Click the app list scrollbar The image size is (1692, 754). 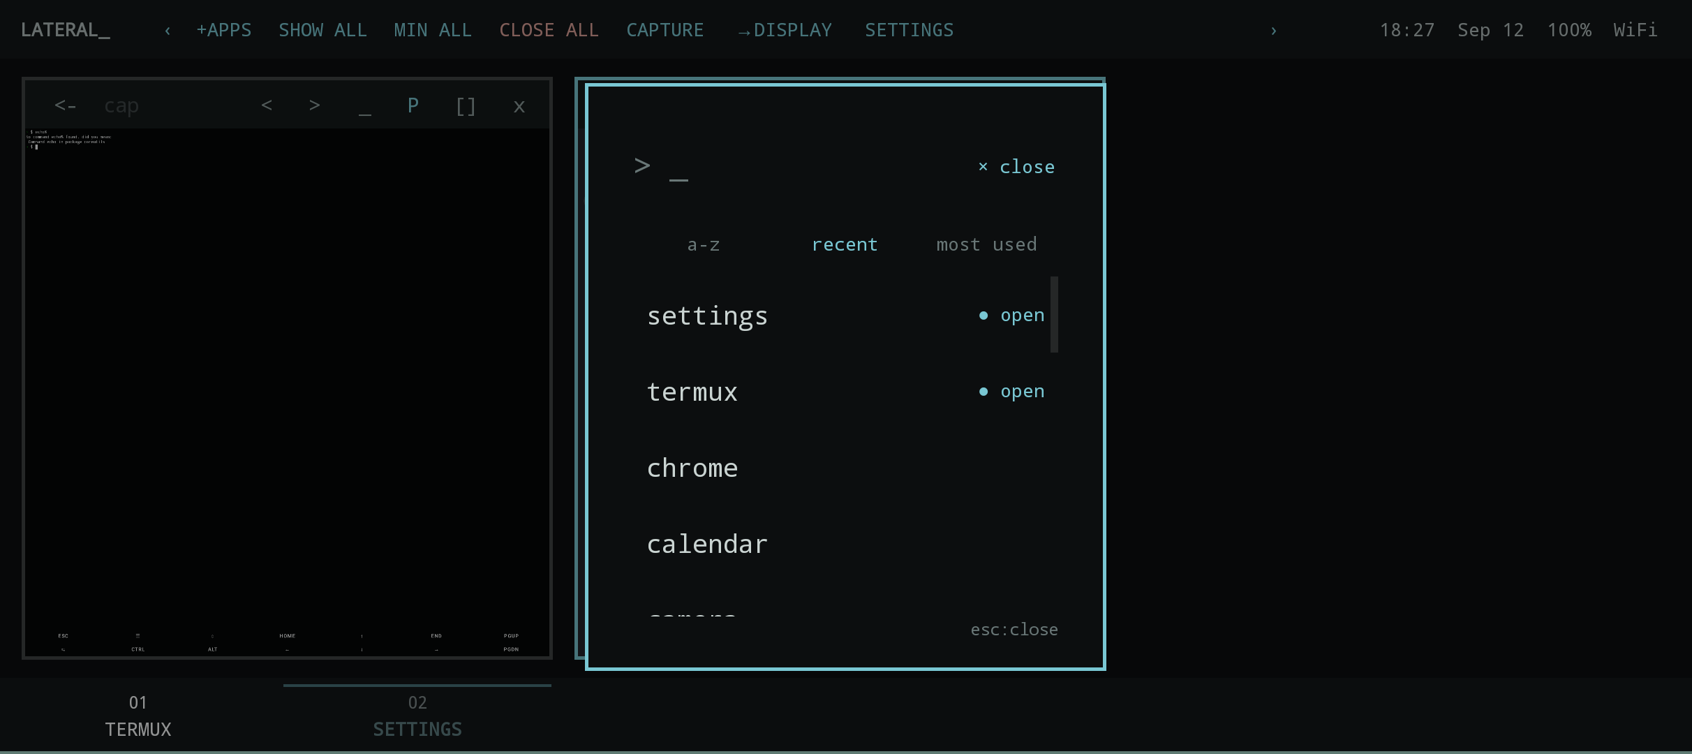tap(1054, 315)
